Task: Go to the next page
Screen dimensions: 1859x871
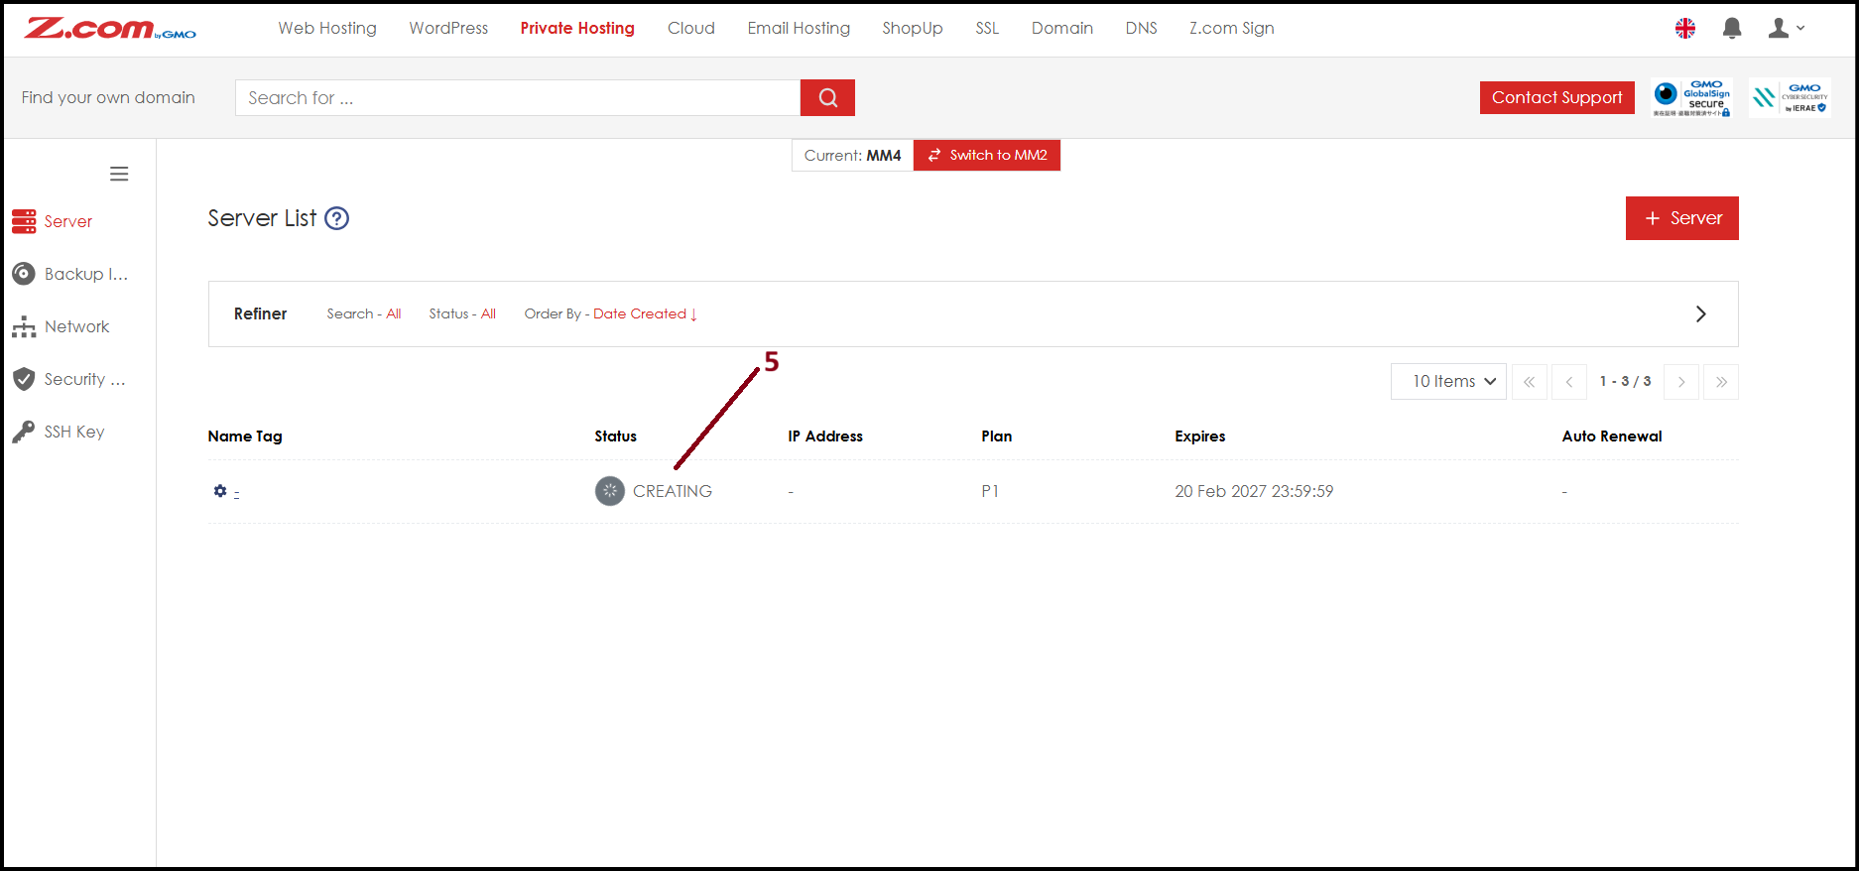Action: (x=1681, y=382)
